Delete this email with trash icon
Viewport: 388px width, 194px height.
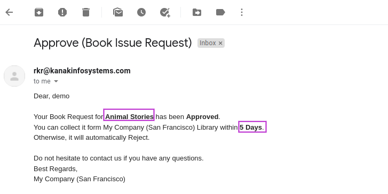click(86, 12)
